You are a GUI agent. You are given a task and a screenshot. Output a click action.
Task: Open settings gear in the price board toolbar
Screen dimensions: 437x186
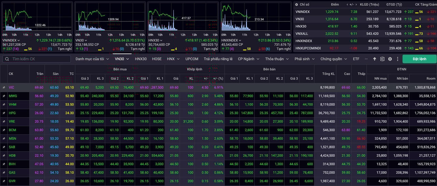(x=390, y=59)
